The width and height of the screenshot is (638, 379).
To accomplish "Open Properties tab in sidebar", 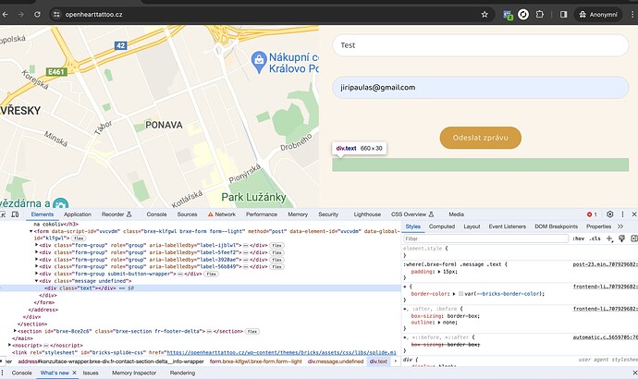I will click(x=598, y=226).
